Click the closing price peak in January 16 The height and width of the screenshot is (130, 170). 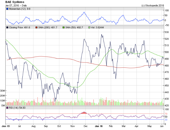(x=102, y=35)
